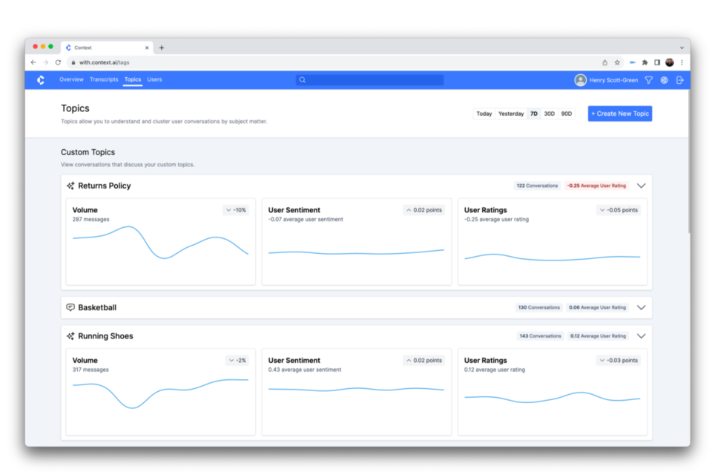Click the logout icon in navbar
This screenshot has height=475, width=712.
point(679,80)
